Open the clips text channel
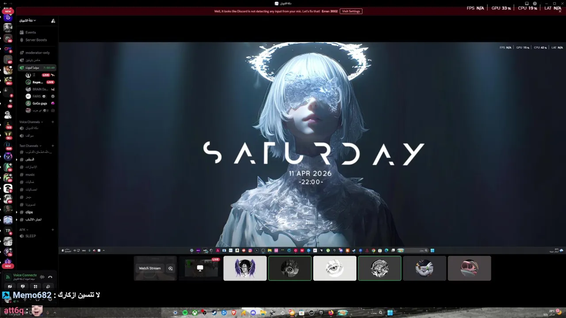566x318 pixels. pyautogui.click(x=37, y=212)
